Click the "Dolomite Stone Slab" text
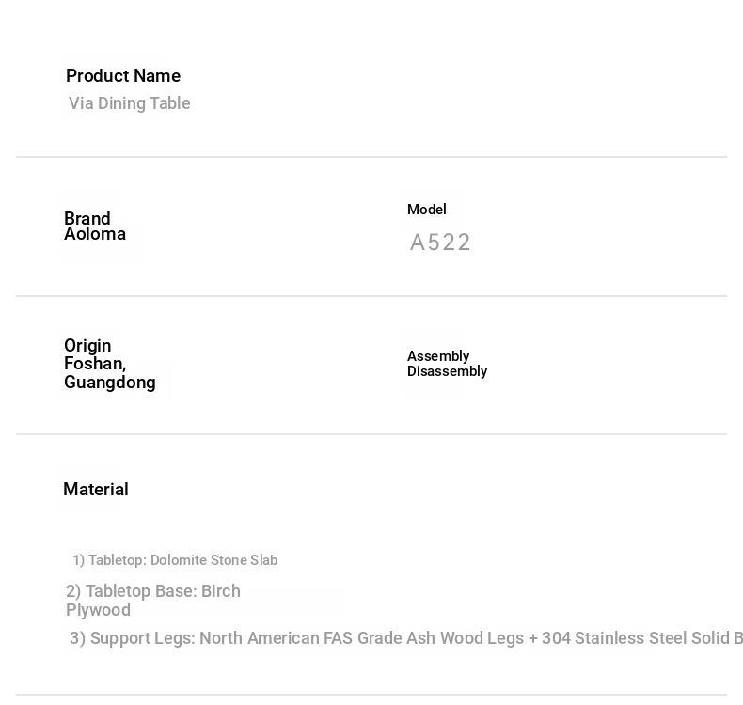The image size is (743, 705). [x=213, y=560]
